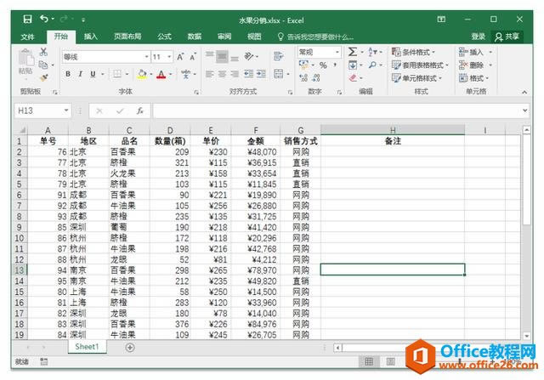Undo the last action
The width and height of the screenshot is (544, 380).
[44, 19]
